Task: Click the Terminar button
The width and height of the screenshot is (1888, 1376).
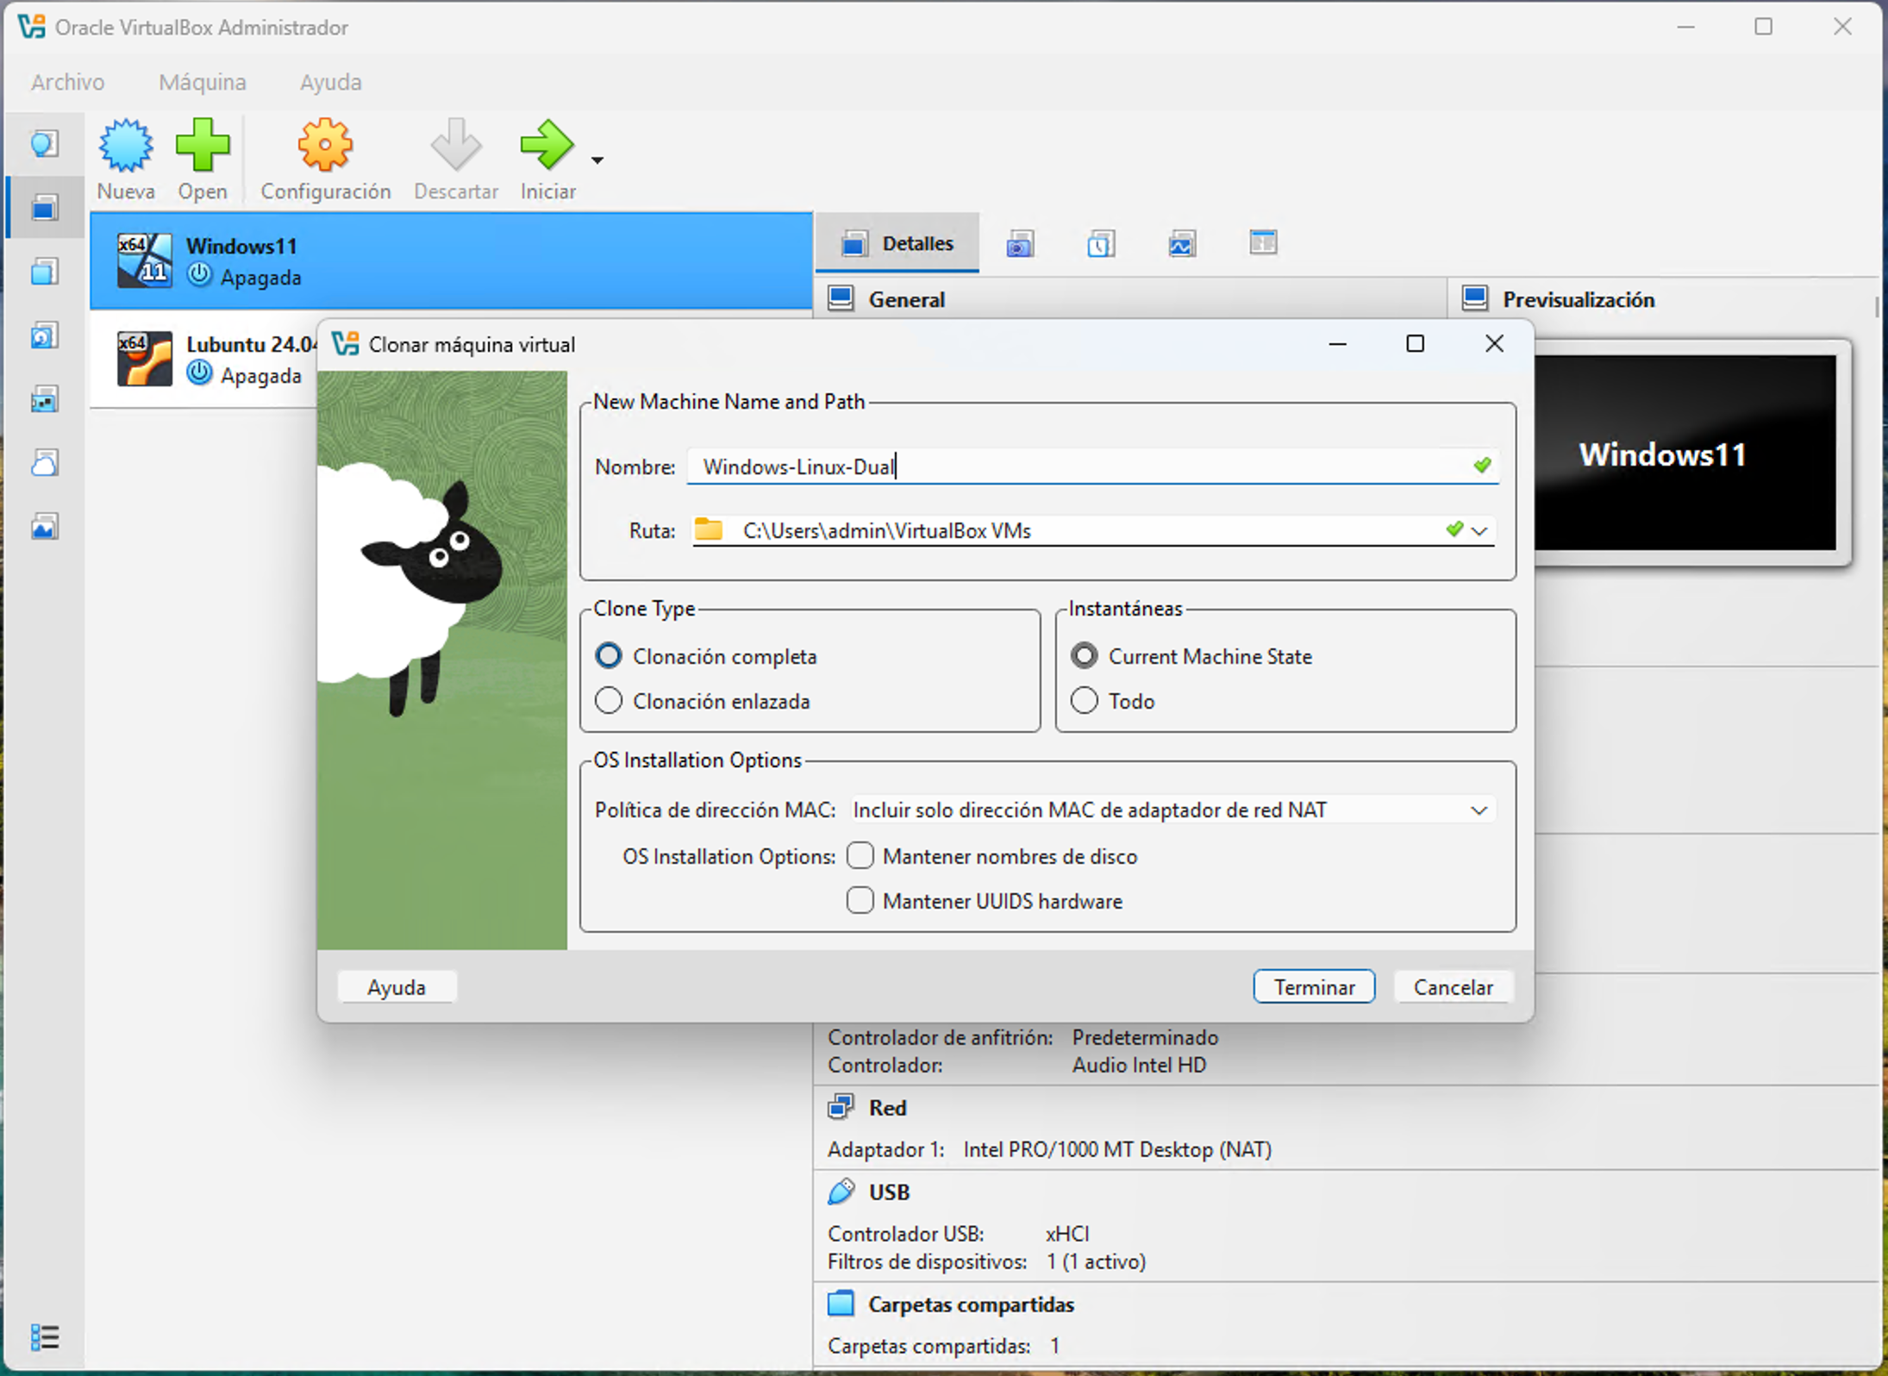Action: click(x=1314, y=987)
